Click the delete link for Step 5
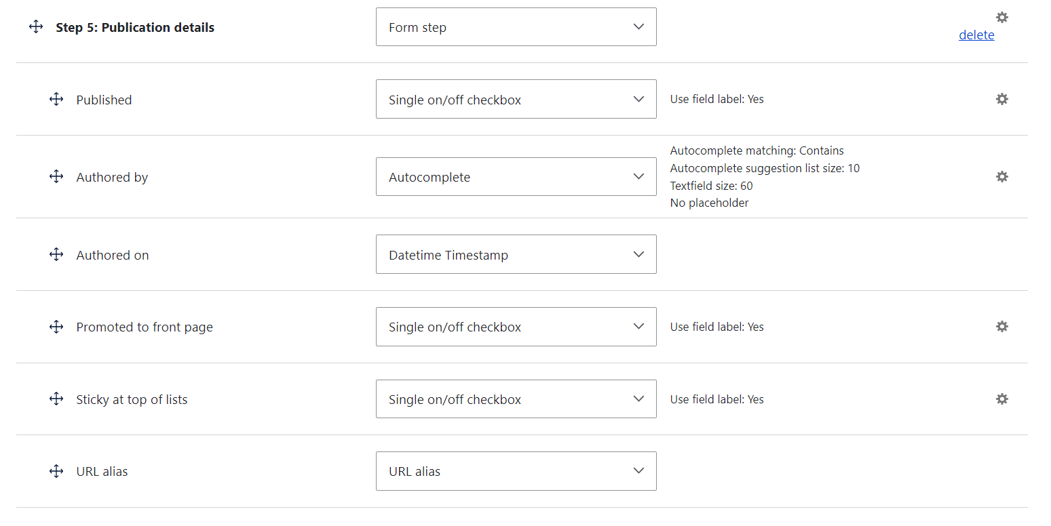The image size is (1051, 526). 976,35
